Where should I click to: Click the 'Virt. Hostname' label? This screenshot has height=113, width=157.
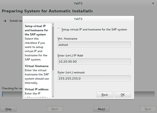[x=67, y=39]
